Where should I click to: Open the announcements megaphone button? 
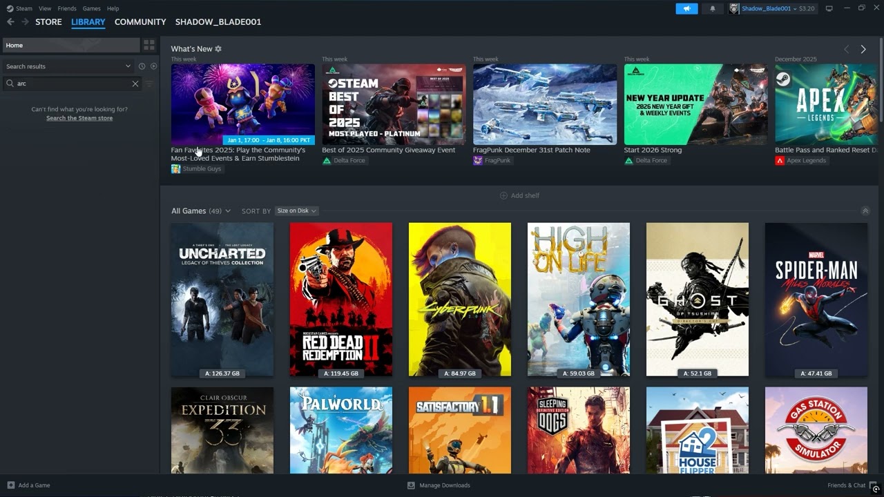pyautogui.click(x=686, y=8)
